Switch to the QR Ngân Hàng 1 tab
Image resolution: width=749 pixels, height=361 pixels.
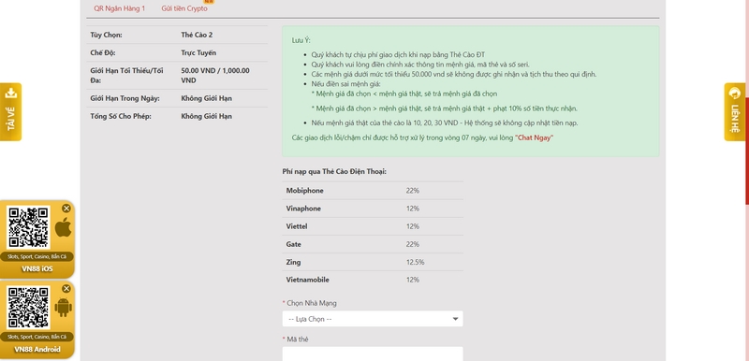coord(120,8)
